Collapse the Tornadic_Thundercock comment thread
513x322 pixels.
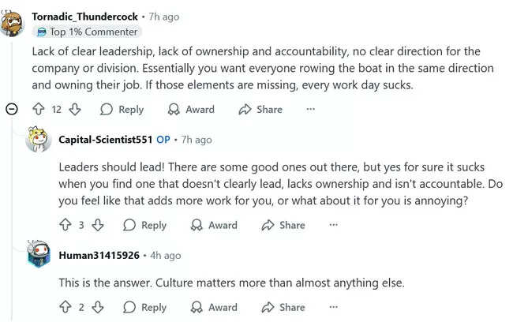[x=12, y=110]
